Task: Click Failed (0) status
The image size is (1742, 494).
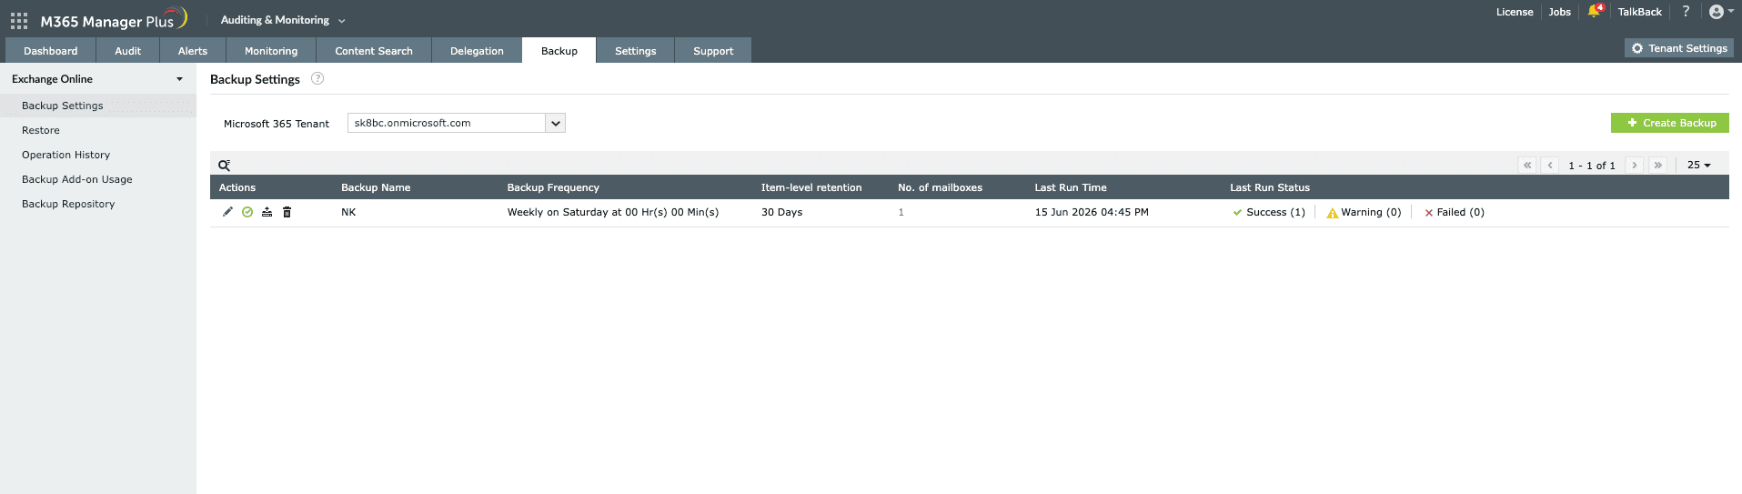Action: coord(1454,212)
